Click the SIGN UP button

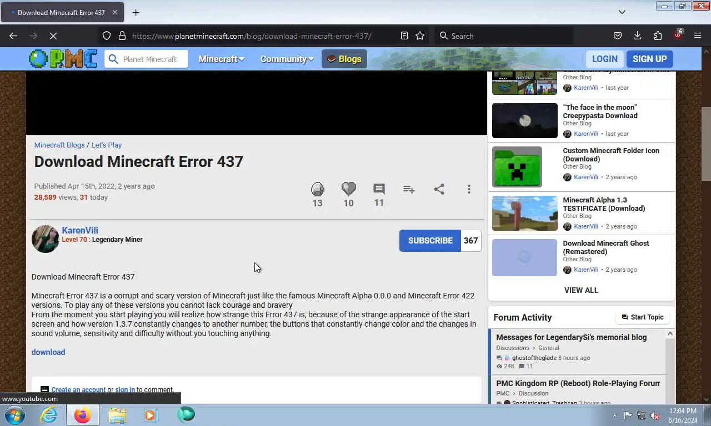[x=649, y=59]
